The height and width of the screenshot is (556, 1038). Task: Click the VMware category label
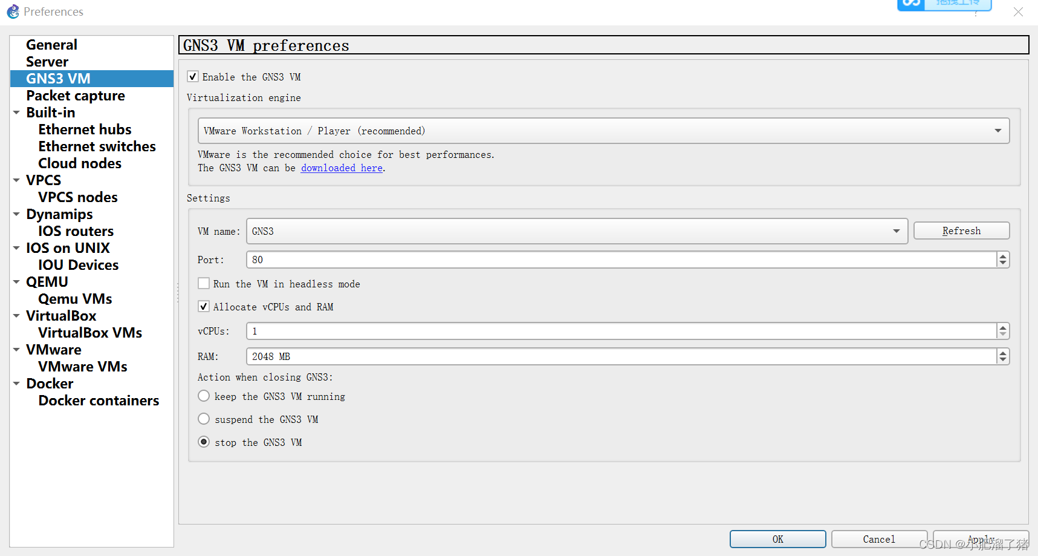coord(54,350)
